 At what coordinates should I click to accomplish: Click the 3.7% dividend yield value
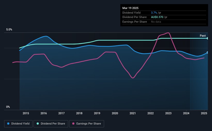(x=154, y=13)
